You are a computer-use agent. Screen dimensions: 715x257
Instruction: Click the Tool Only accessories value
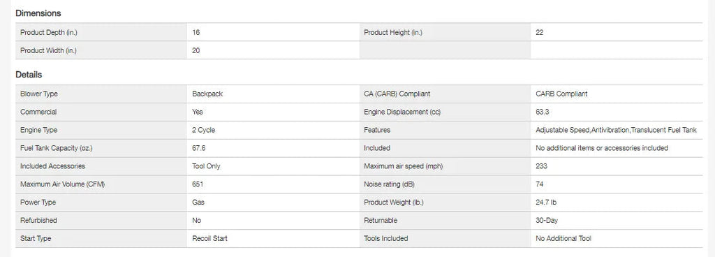[206, 166]
